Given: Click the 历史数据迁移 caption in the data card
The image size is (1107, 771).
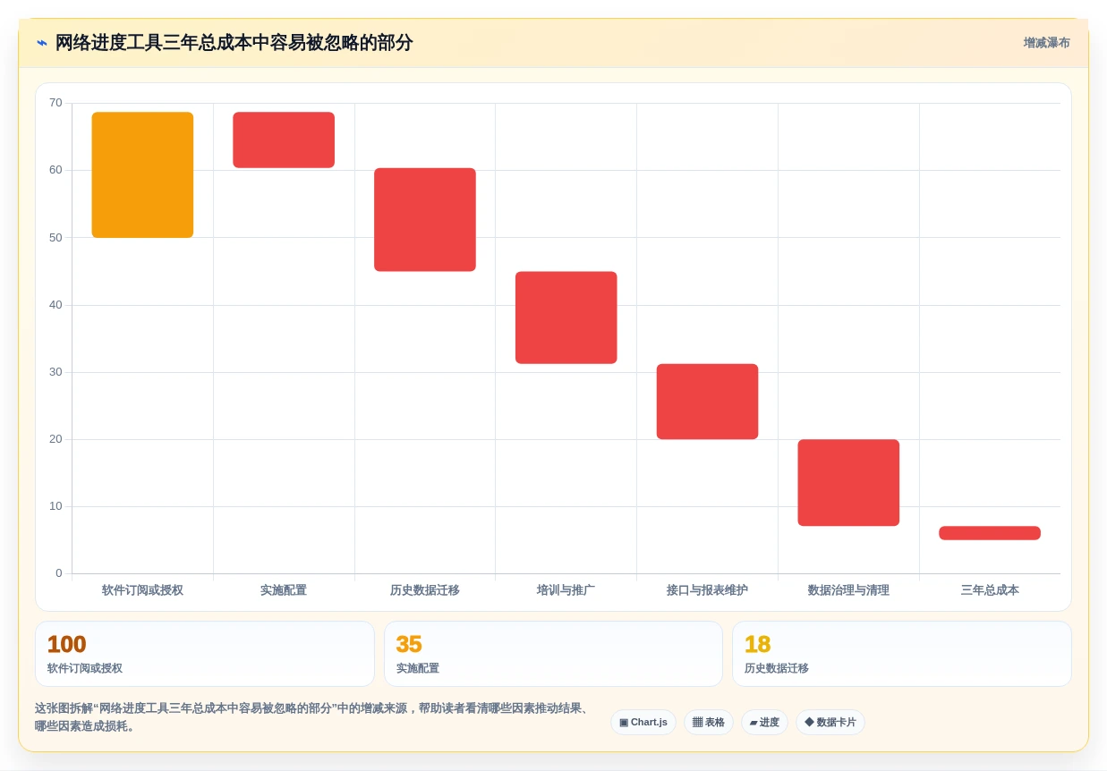Looking at the screenshot, I should pos(777,668).
